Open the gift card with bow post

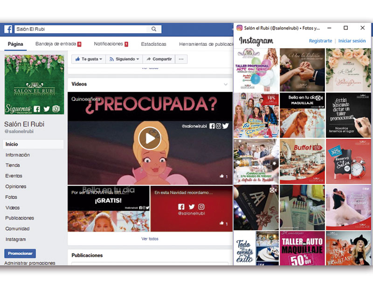256,207
